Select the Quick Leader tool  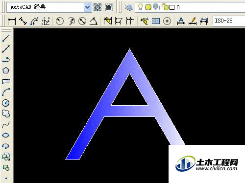[145, 21]
